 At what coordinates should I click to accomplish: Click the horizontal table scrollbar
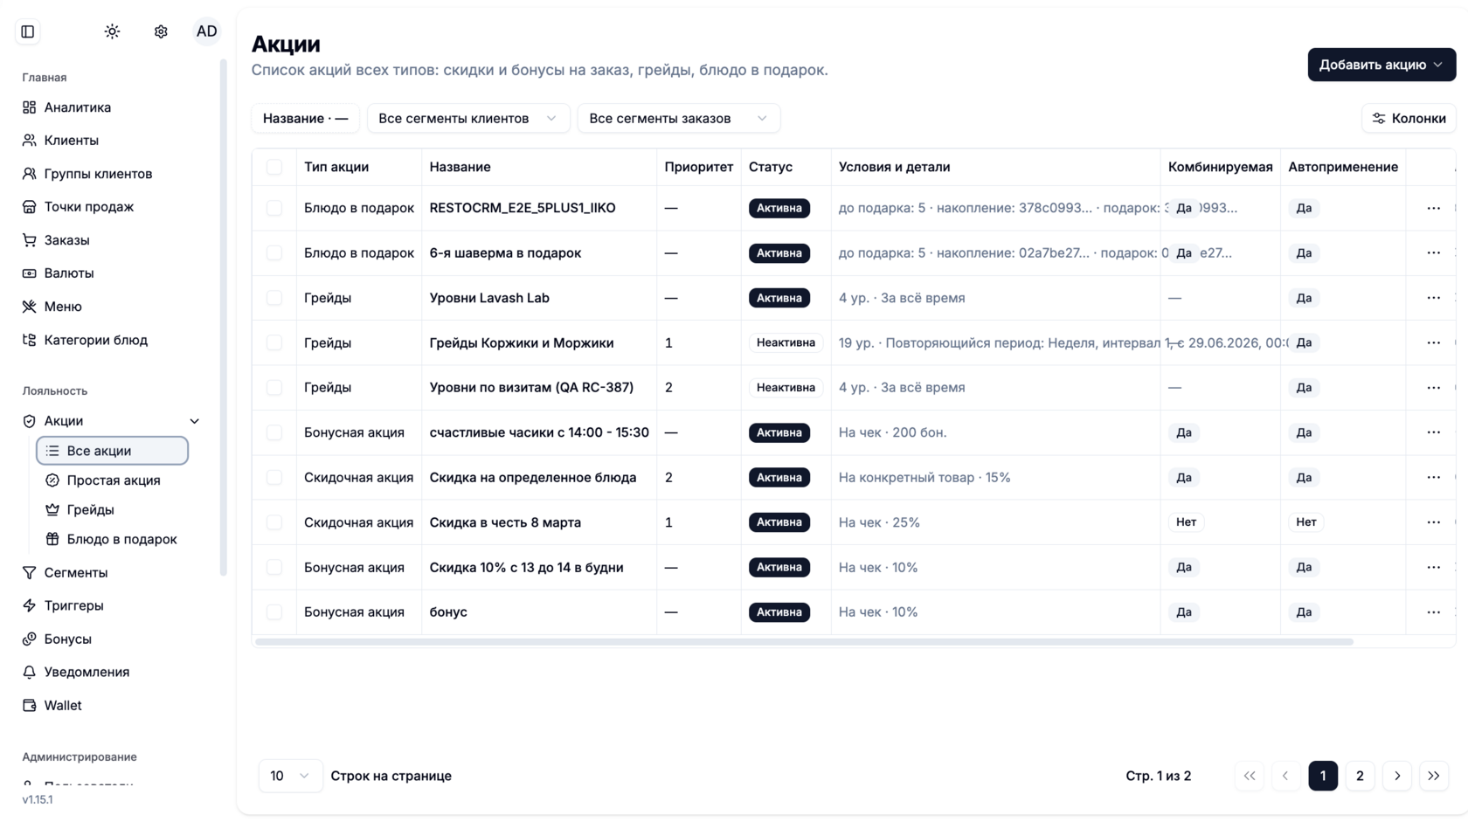pyautogui.click(x=804, y=642)
